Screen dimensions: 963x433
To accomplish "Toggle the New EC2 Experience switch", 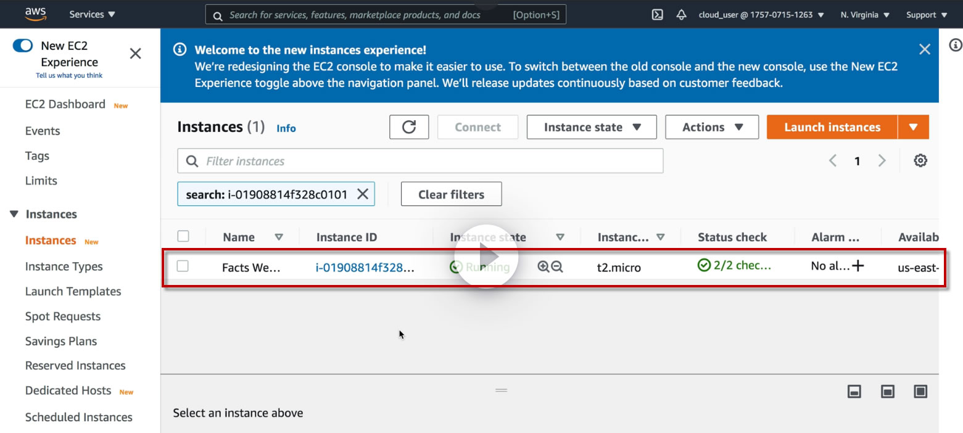I will 23,46.
